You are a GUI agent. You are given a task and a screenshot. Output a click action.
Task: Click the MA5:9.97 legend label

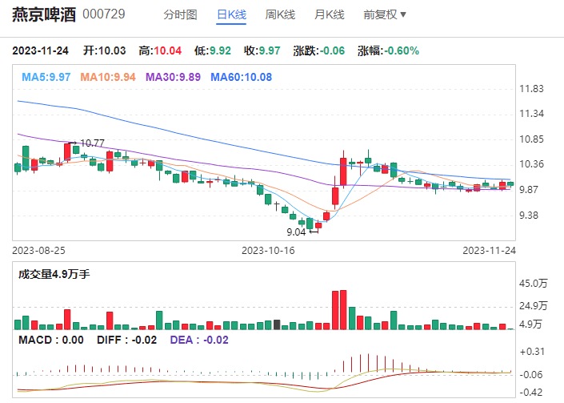click(46, 77)
